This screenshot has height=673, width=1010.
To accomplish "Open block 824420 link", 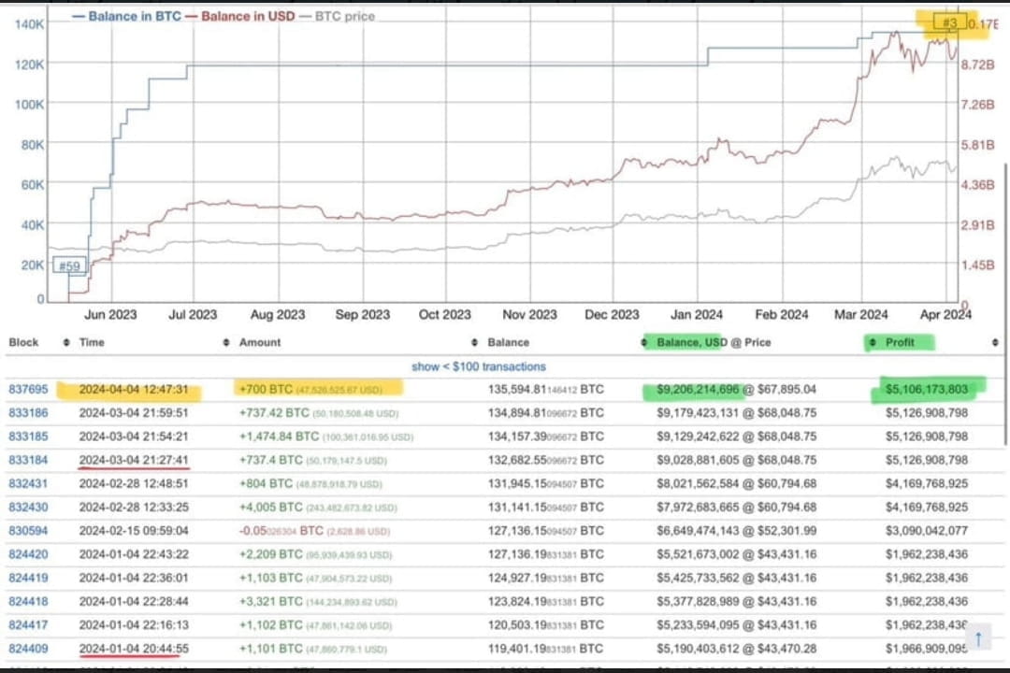I will click(28, 554).
